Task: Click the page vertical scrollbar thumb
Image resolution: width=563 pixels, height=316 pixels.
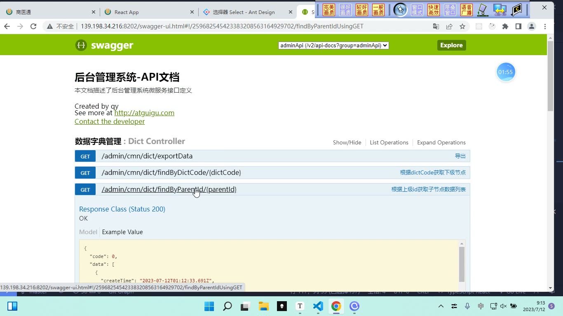Action: 550,76
